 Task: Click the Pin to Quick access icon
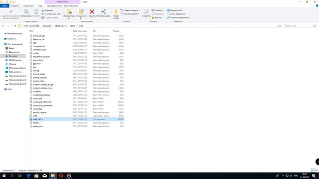pos(10,12)
